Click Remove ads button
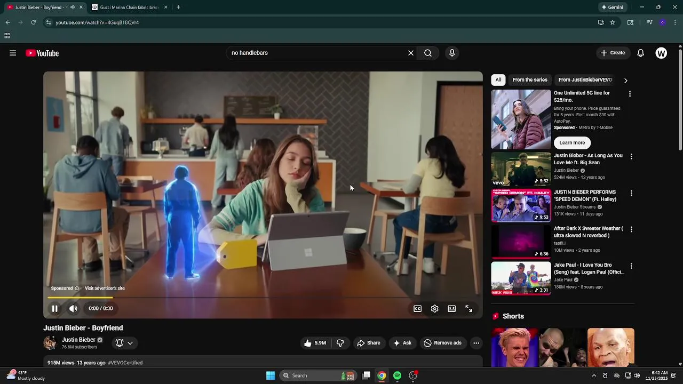 442,343
